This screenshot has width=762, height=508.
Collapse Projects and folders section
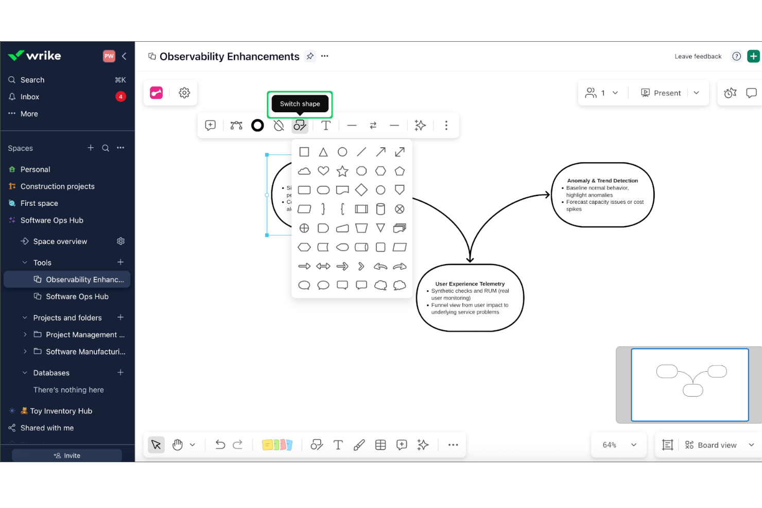pos(25,318)
